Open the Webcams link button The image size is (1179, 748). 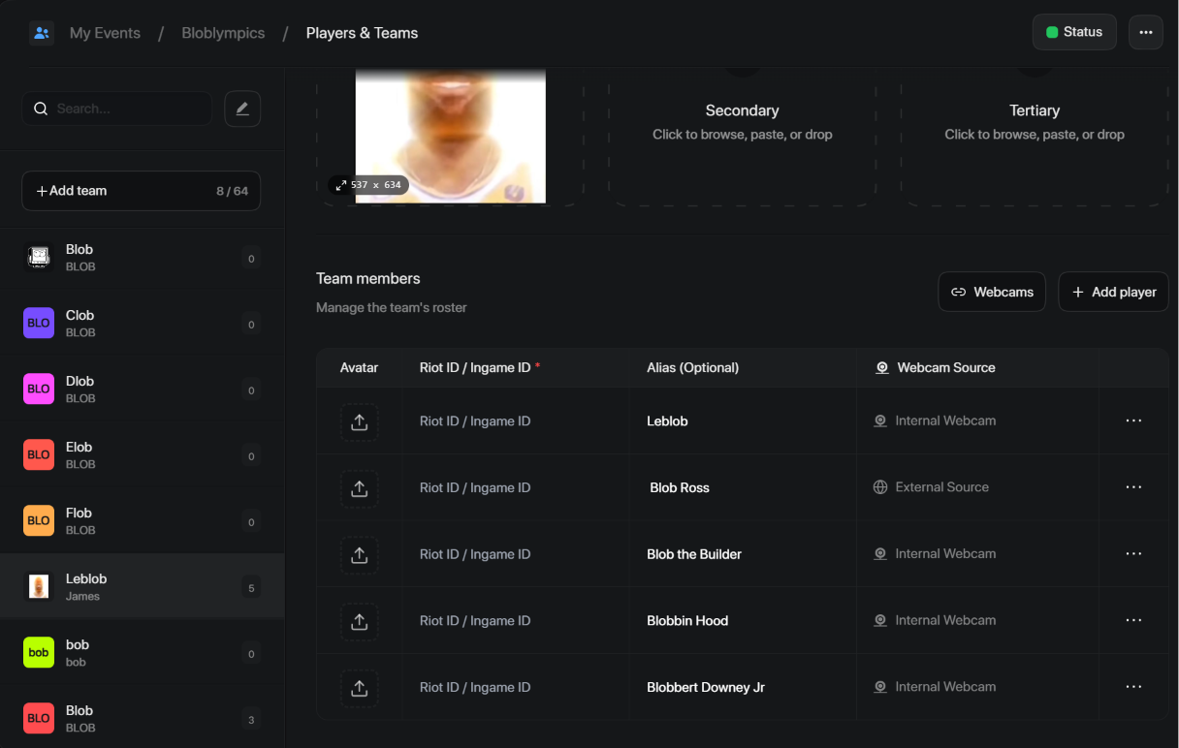992,292
